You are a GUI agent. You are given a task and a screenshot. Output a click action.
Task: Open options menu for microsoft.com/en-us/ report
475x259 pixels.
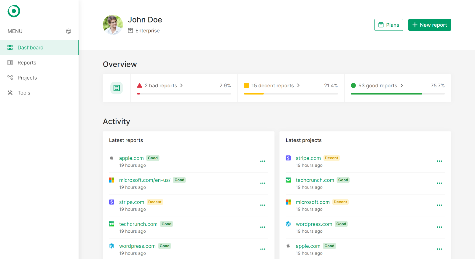click(263, 183)
